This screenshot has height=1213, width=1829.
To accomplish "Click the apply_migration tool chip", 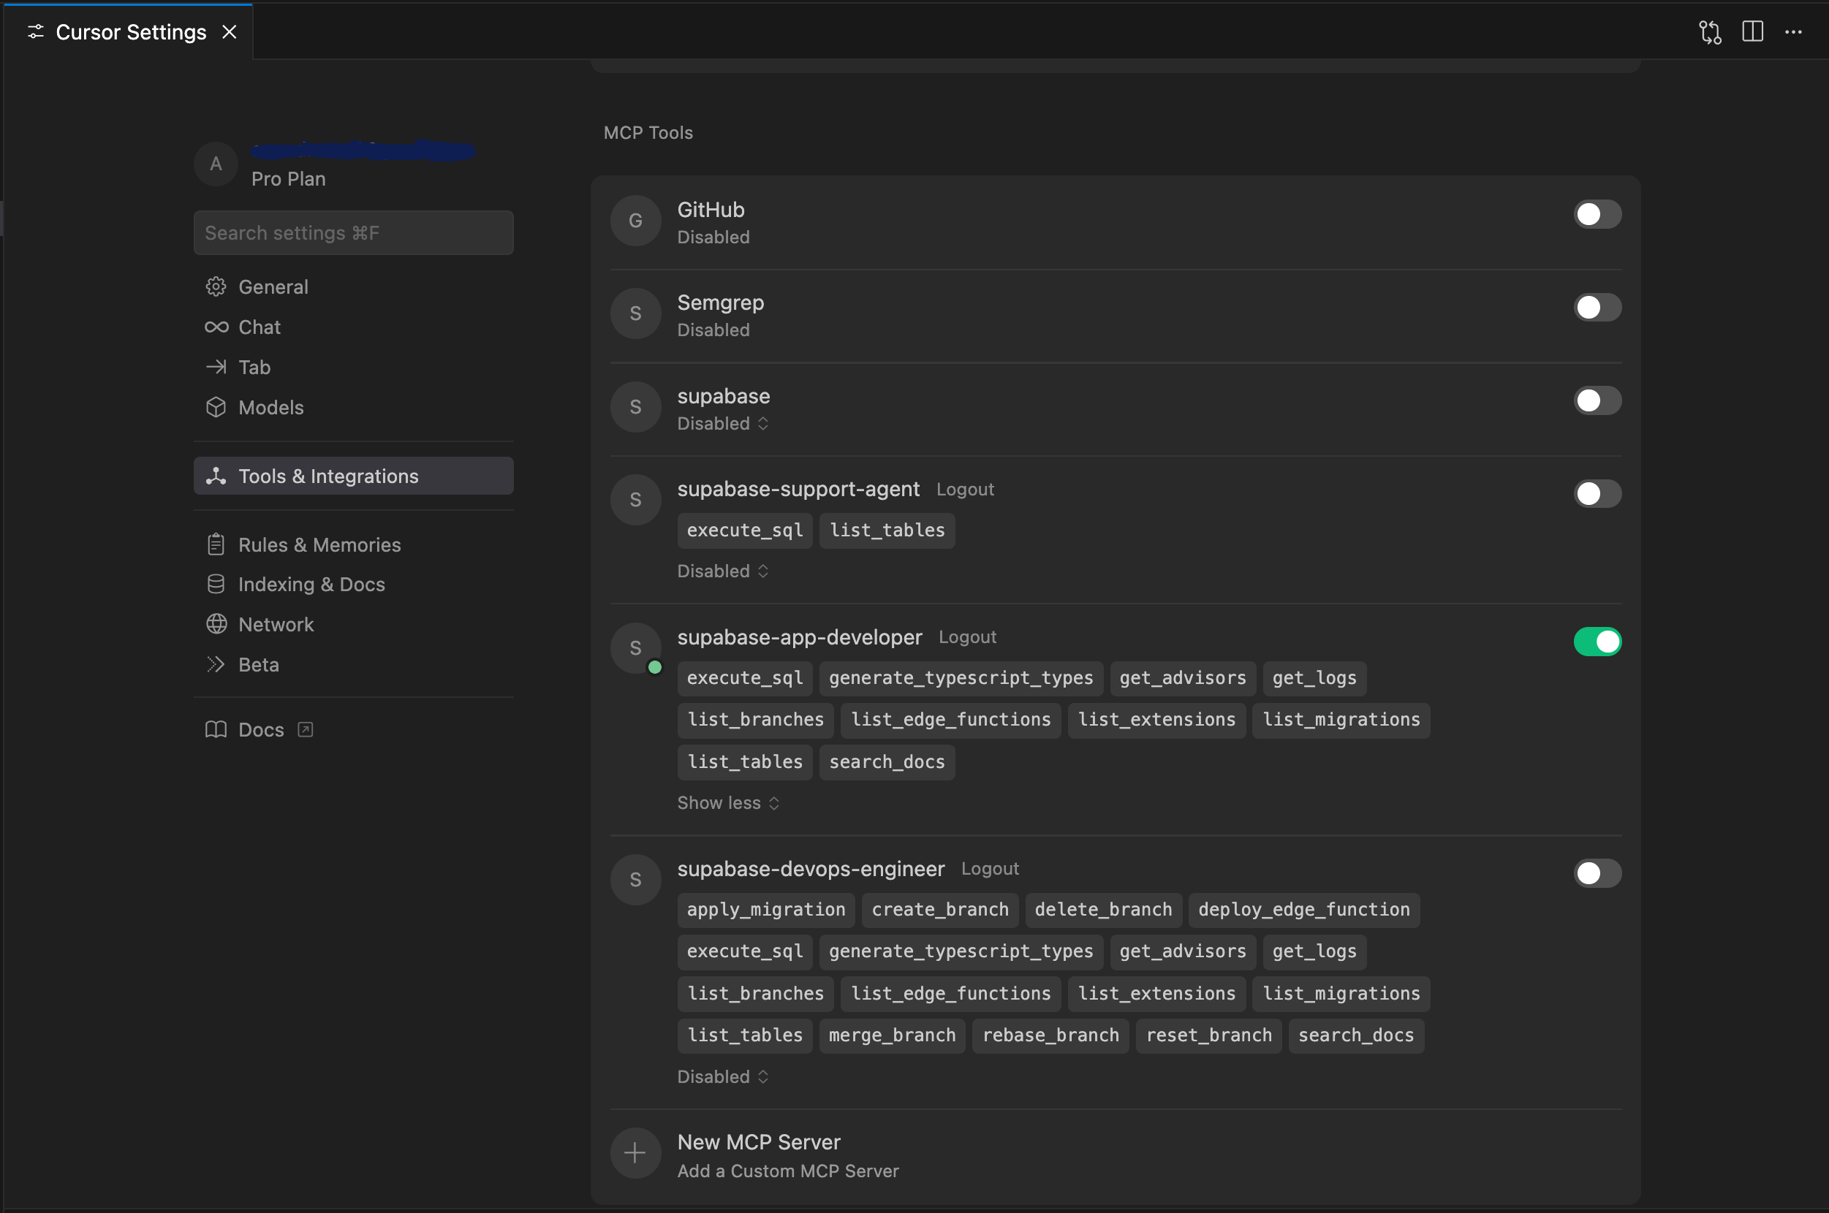I will coord(765,909).
